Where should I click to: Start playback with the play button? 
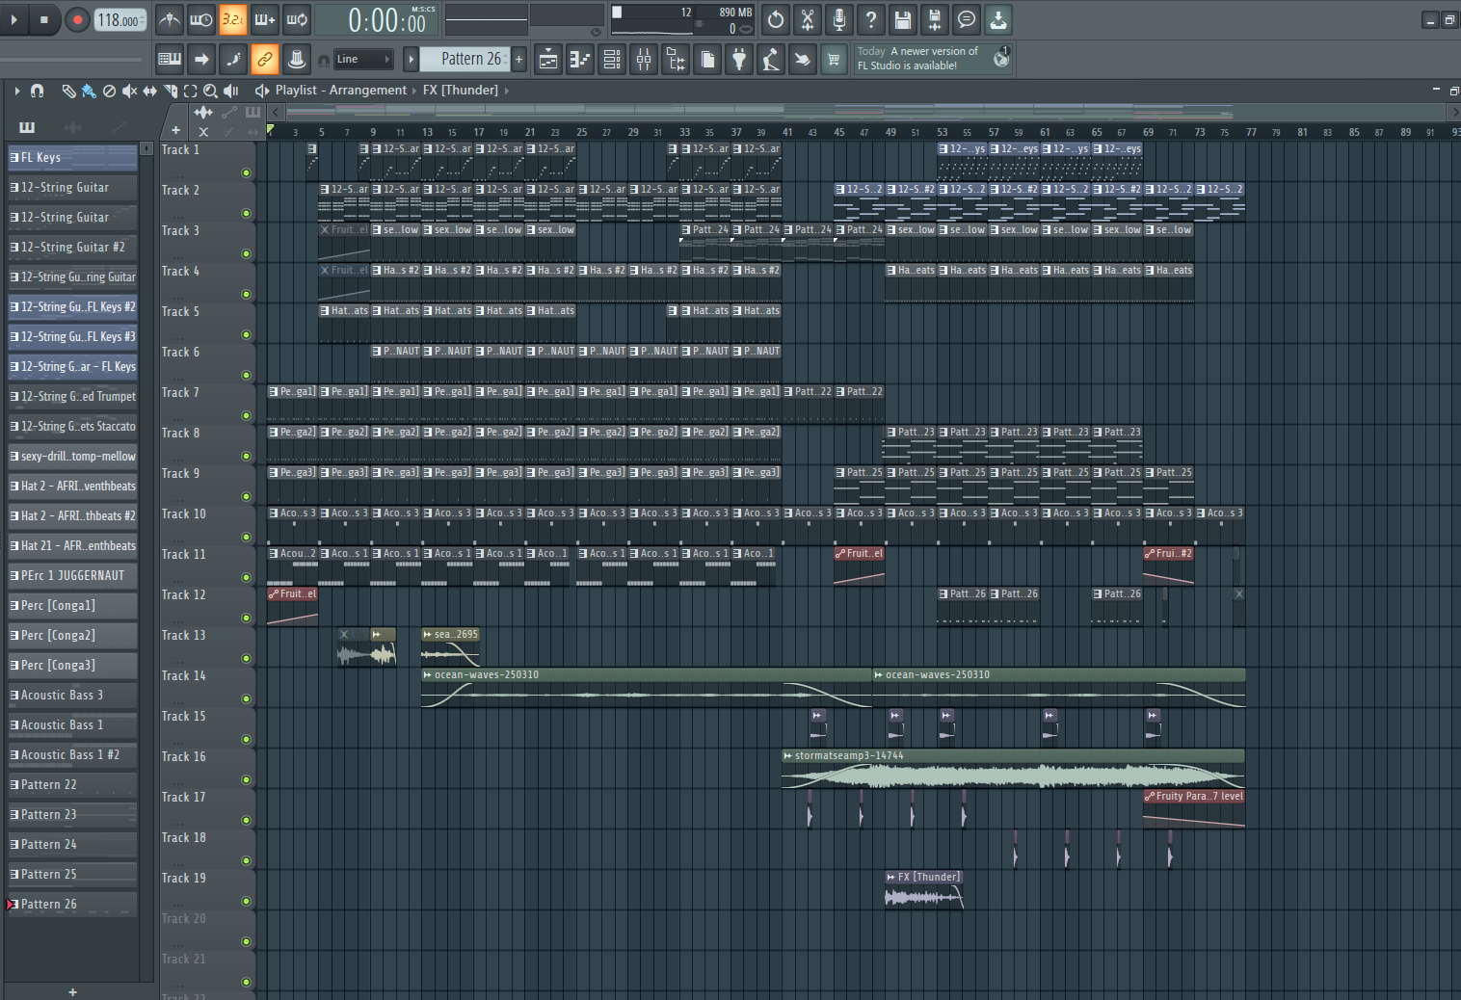click(13, 19)
